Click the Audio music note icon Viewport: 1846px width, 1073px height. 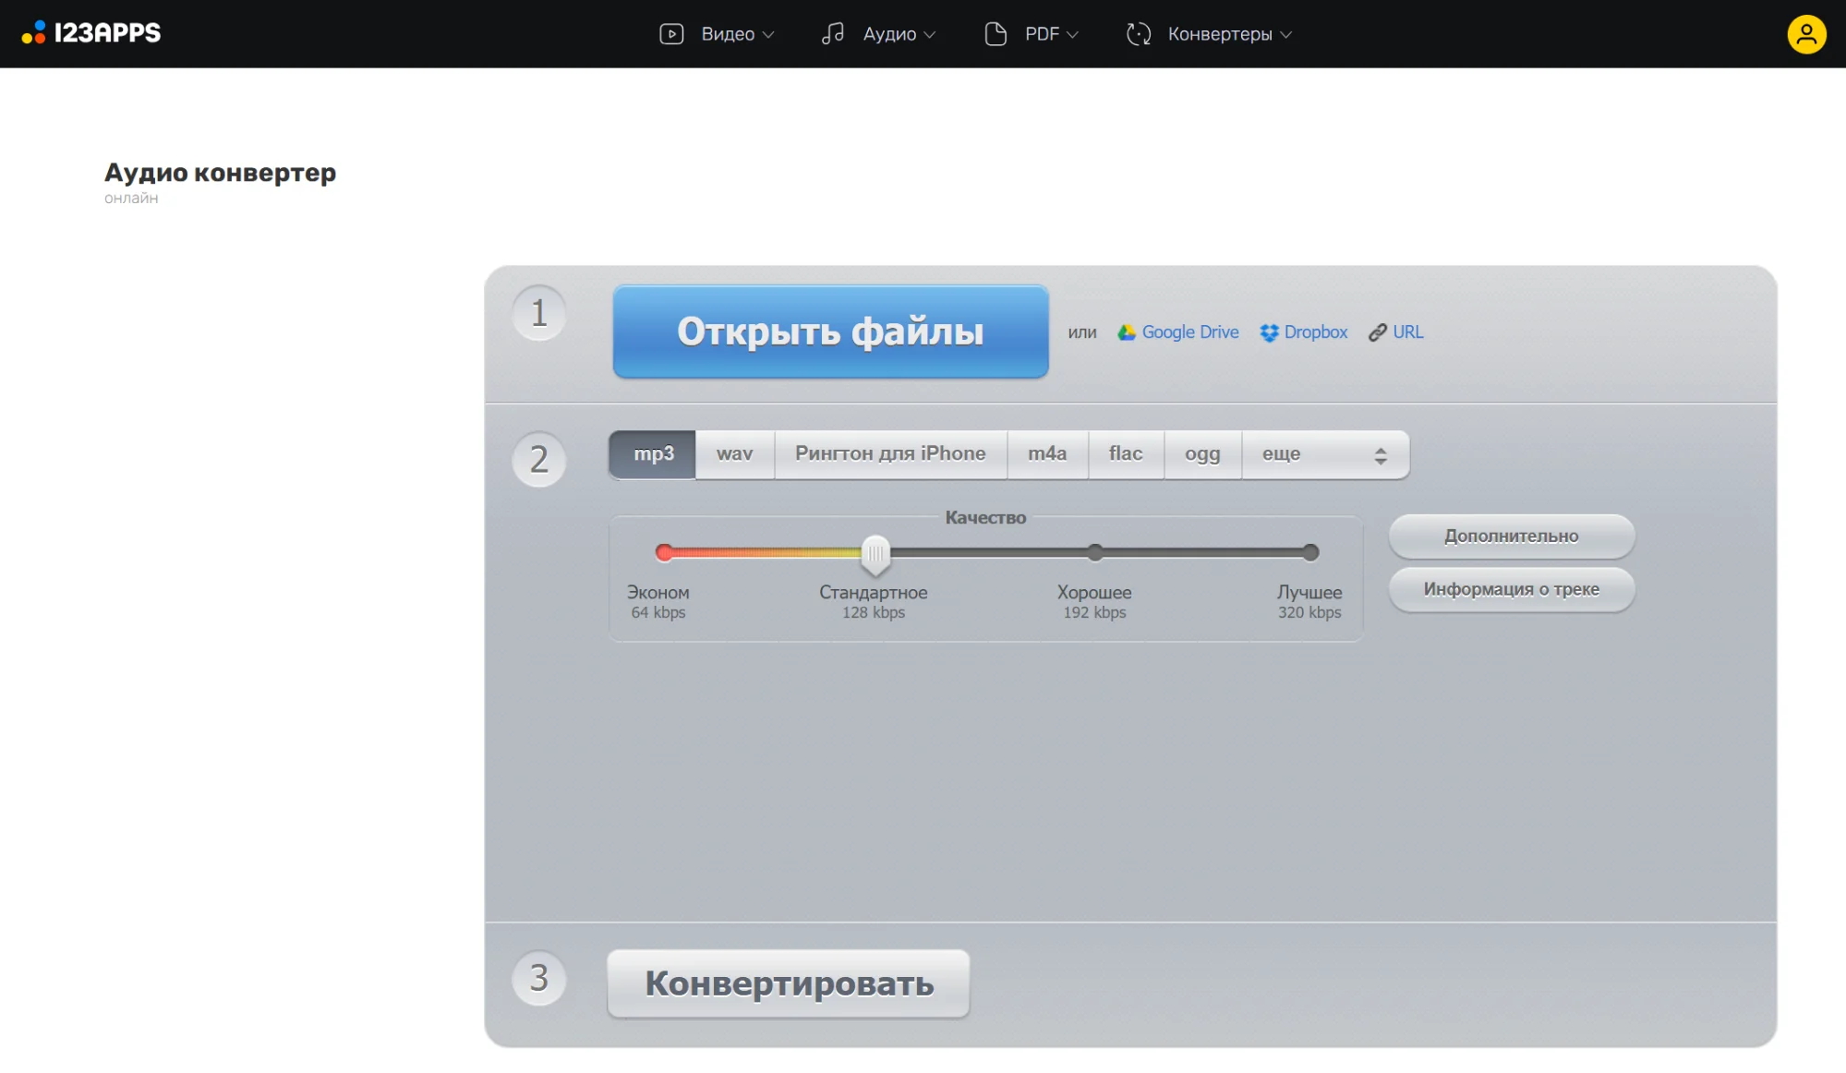tap(833, 34)
